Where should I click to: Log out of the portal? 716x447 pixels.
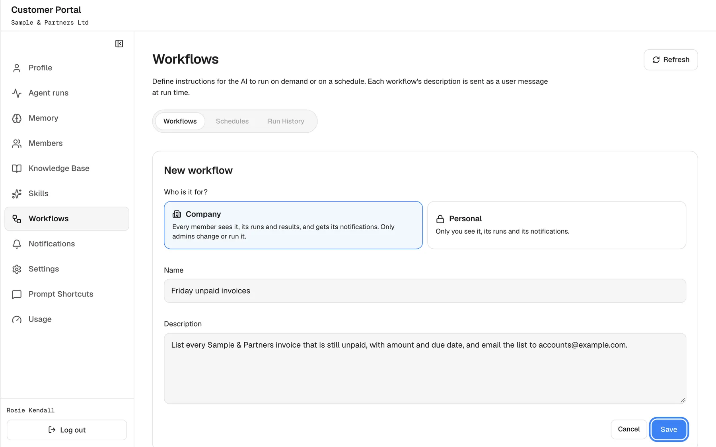point(67,430)
